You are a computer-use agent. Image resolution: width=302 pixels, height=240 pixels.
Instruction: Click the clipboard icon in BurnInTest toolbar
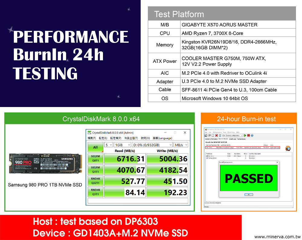pyautogui.click(x=213, y=135)
